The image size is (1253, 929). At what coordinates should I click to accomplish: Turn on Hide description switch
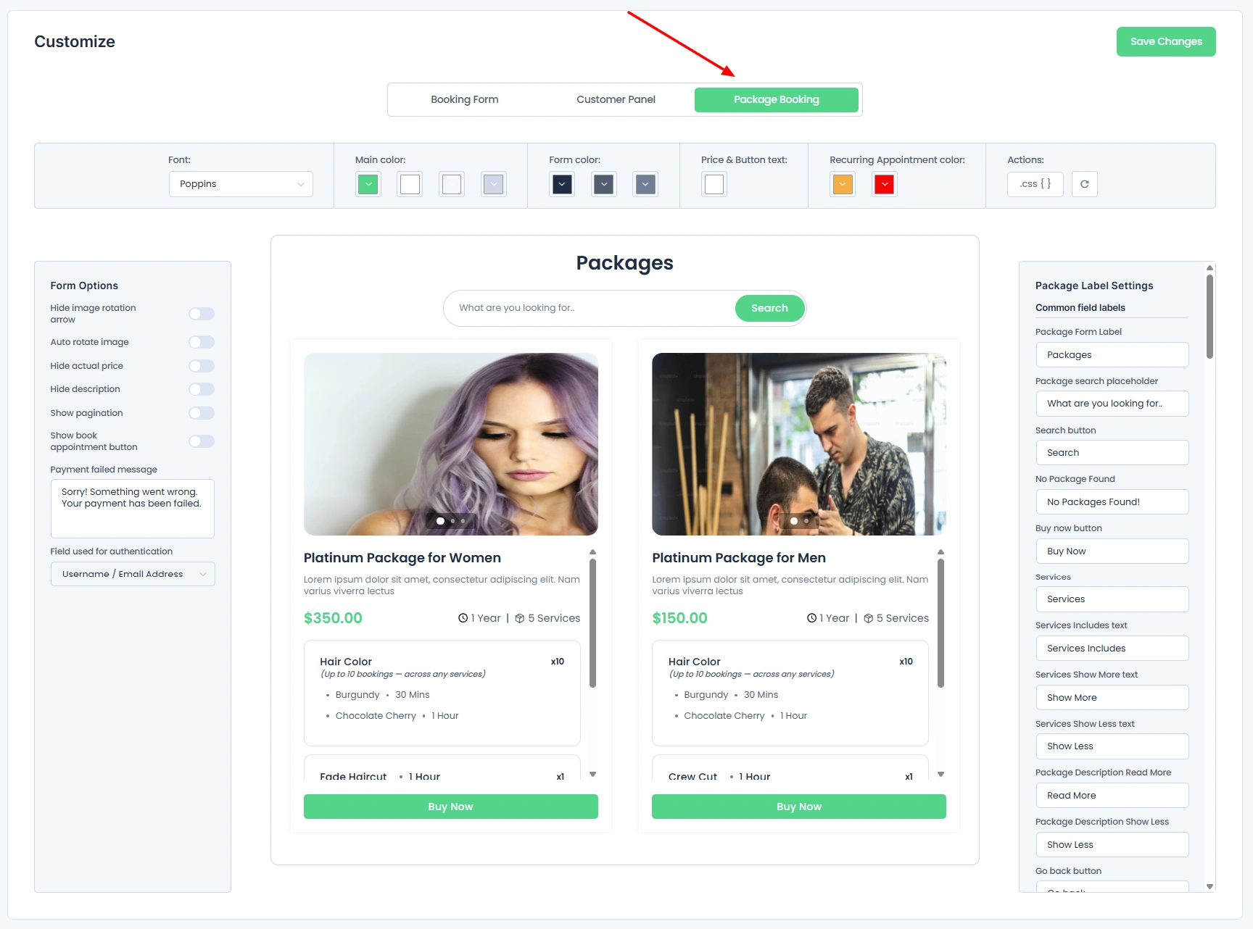coord(202,389)
